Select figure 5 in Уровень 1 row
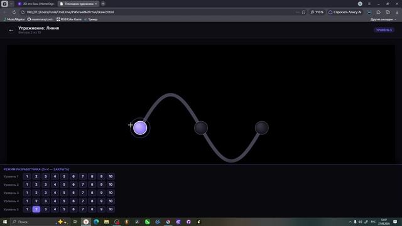The image size is (402, 226). pos(64,176)
